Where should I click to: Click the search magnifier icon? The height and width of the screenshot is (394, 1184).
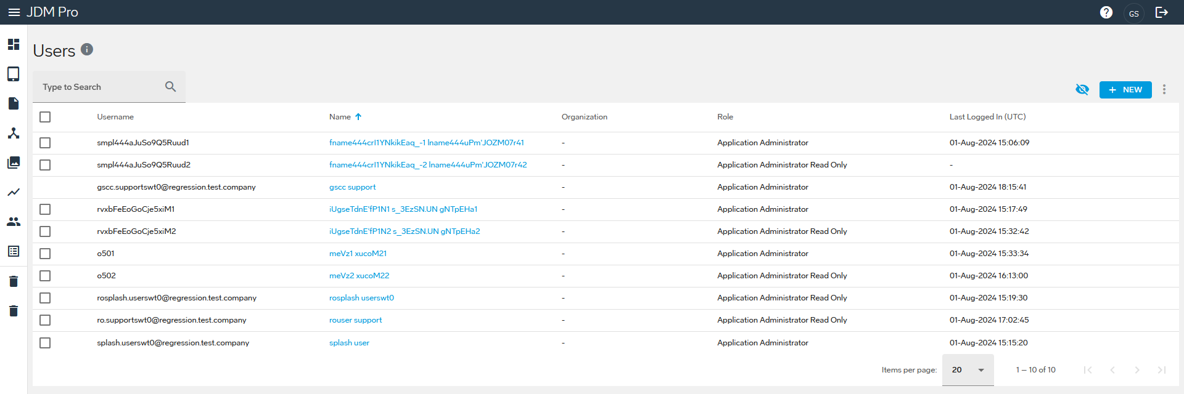click(x=171, y=87)
